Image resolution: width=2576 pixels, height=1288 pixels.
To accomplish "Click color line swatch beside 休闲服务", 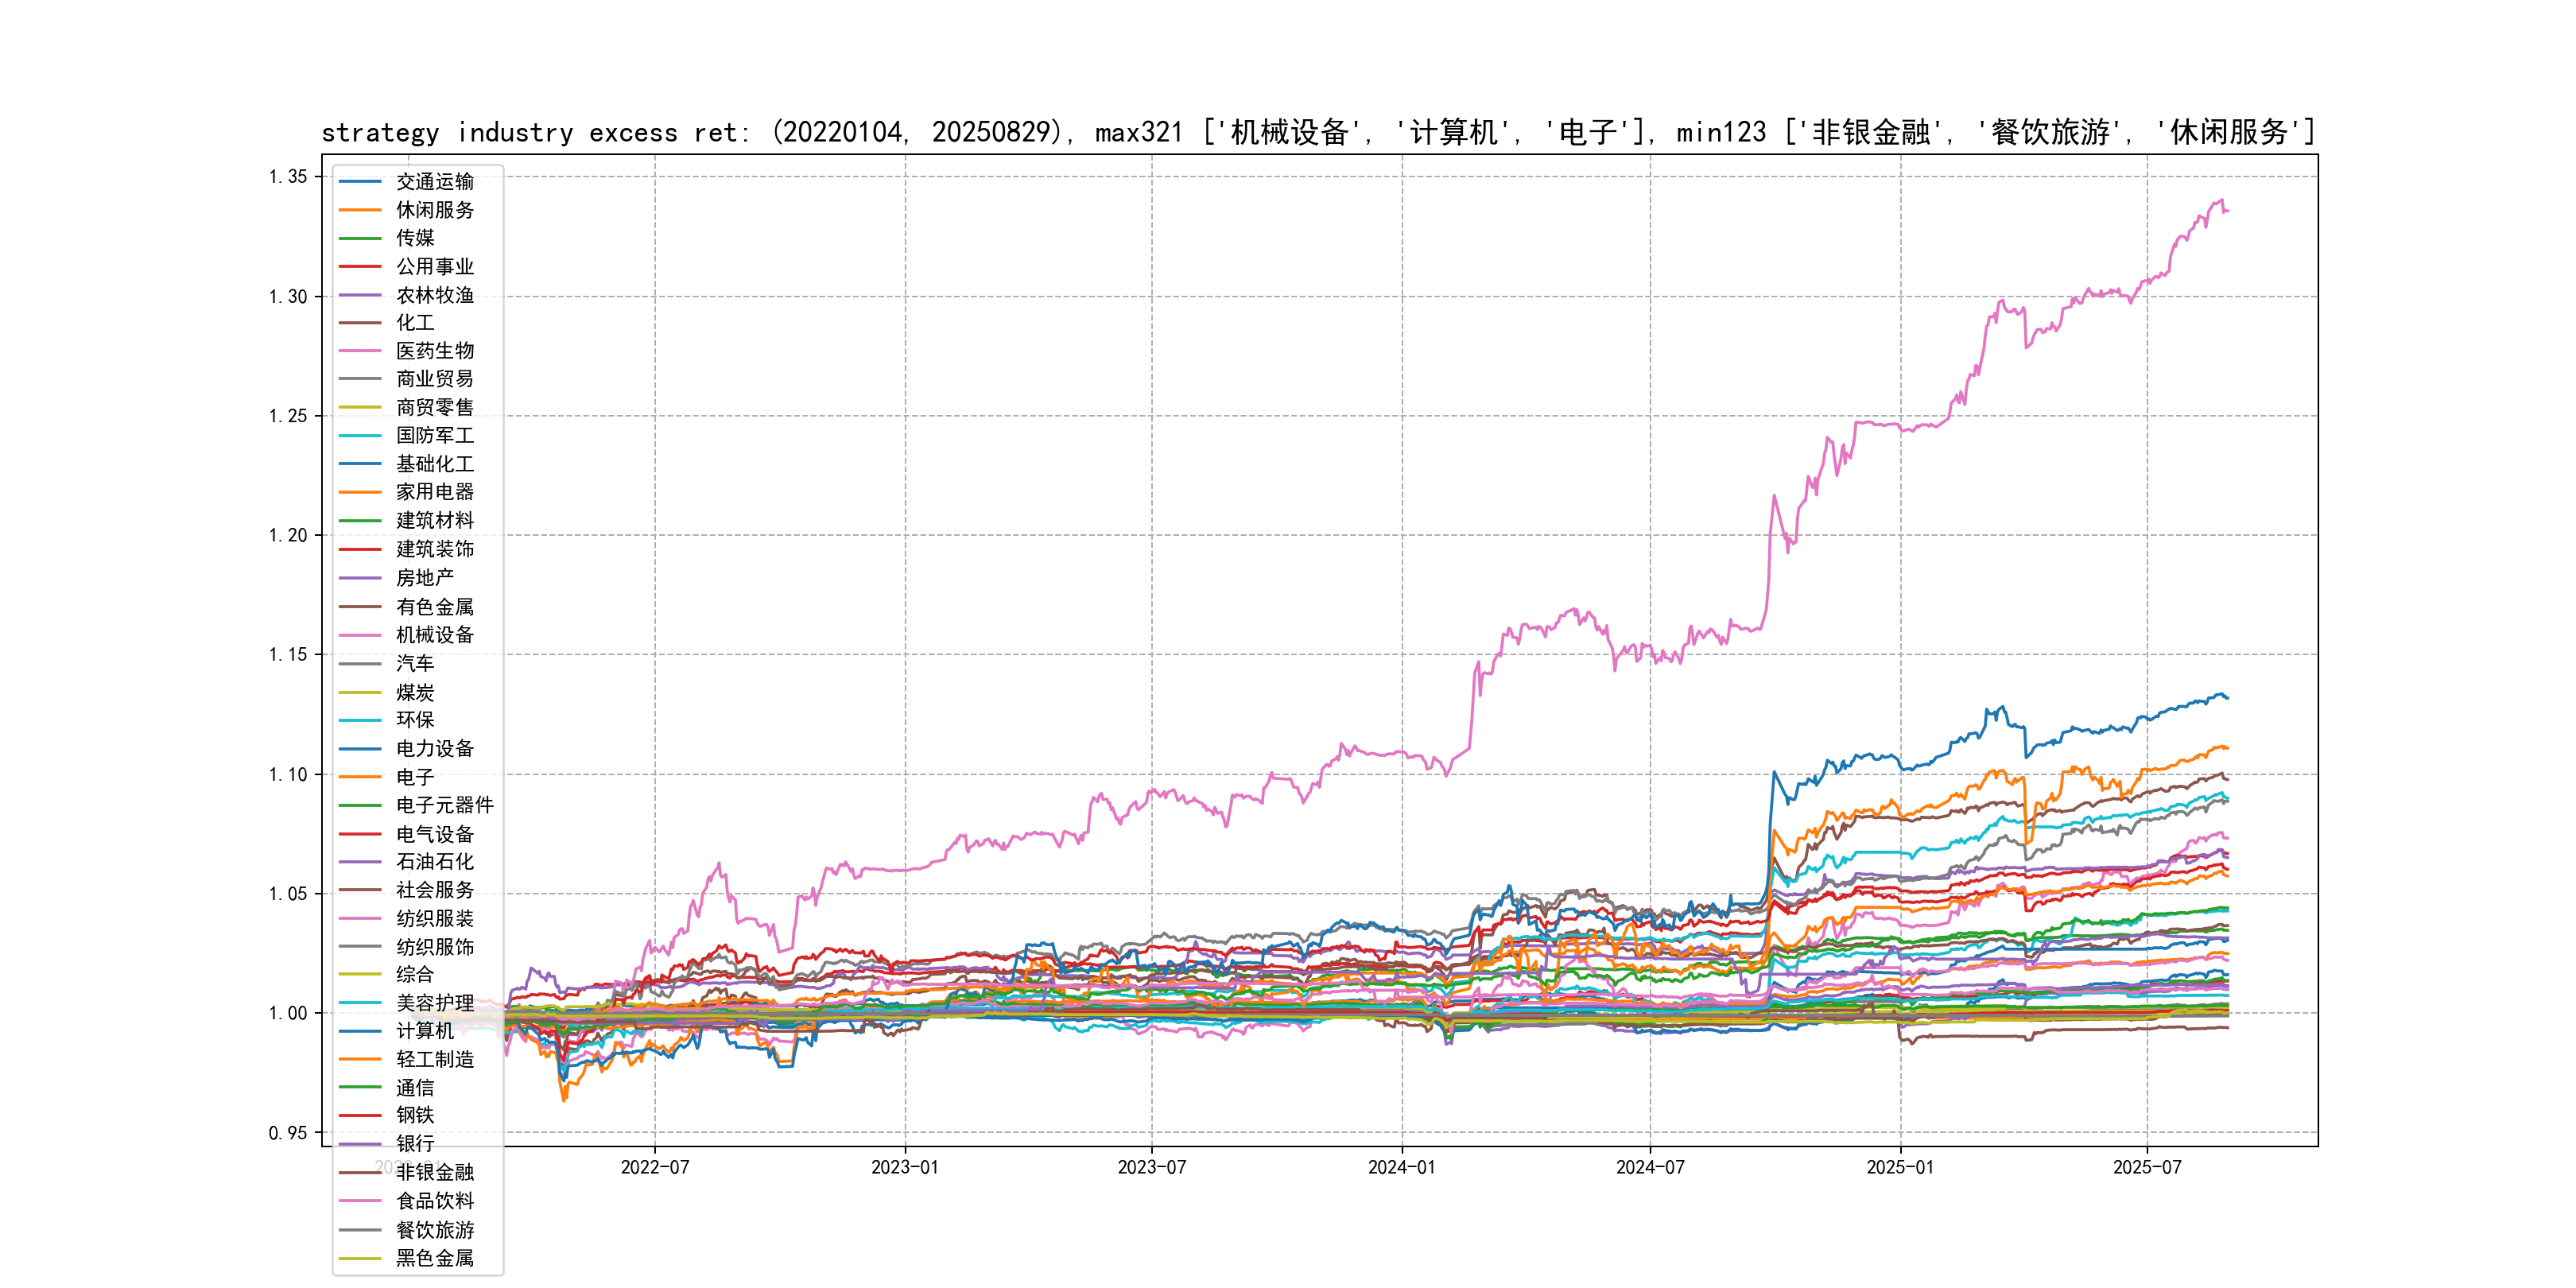I will (360, 210).
